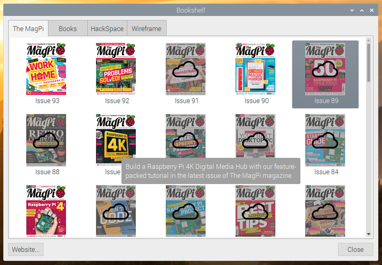Select the Wireframe tab
382x265 pixels.
pyautogui.click(x=146, y=29)
